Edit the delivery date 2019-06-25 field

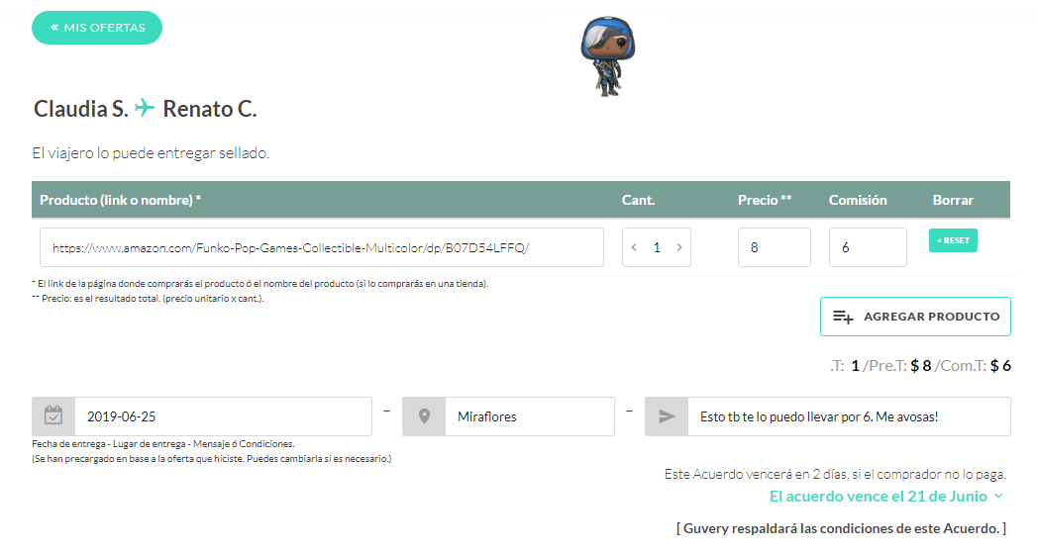click(224, 416)
